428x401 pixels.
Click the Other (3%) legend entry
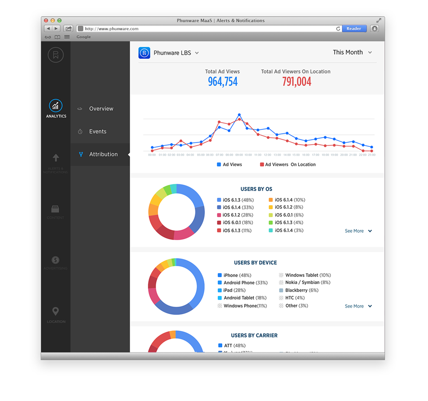tap(293, 306)
